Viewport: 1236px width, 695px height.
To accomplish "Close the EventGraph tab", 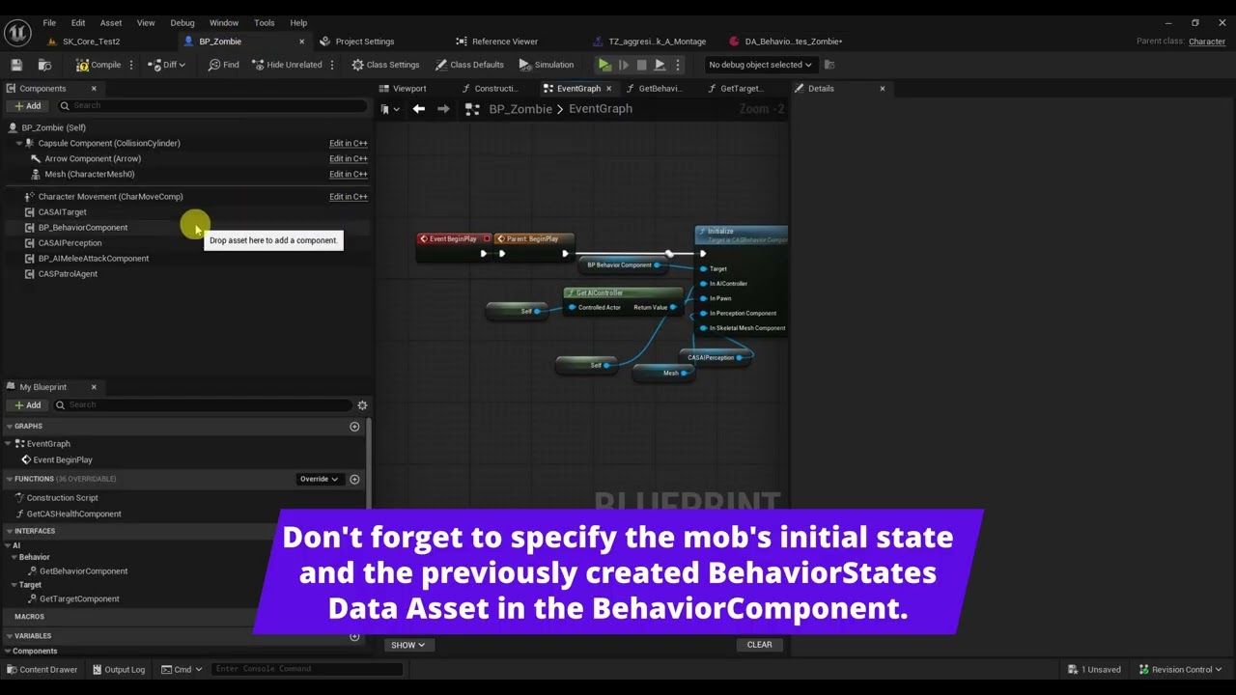I will [608, 88].
